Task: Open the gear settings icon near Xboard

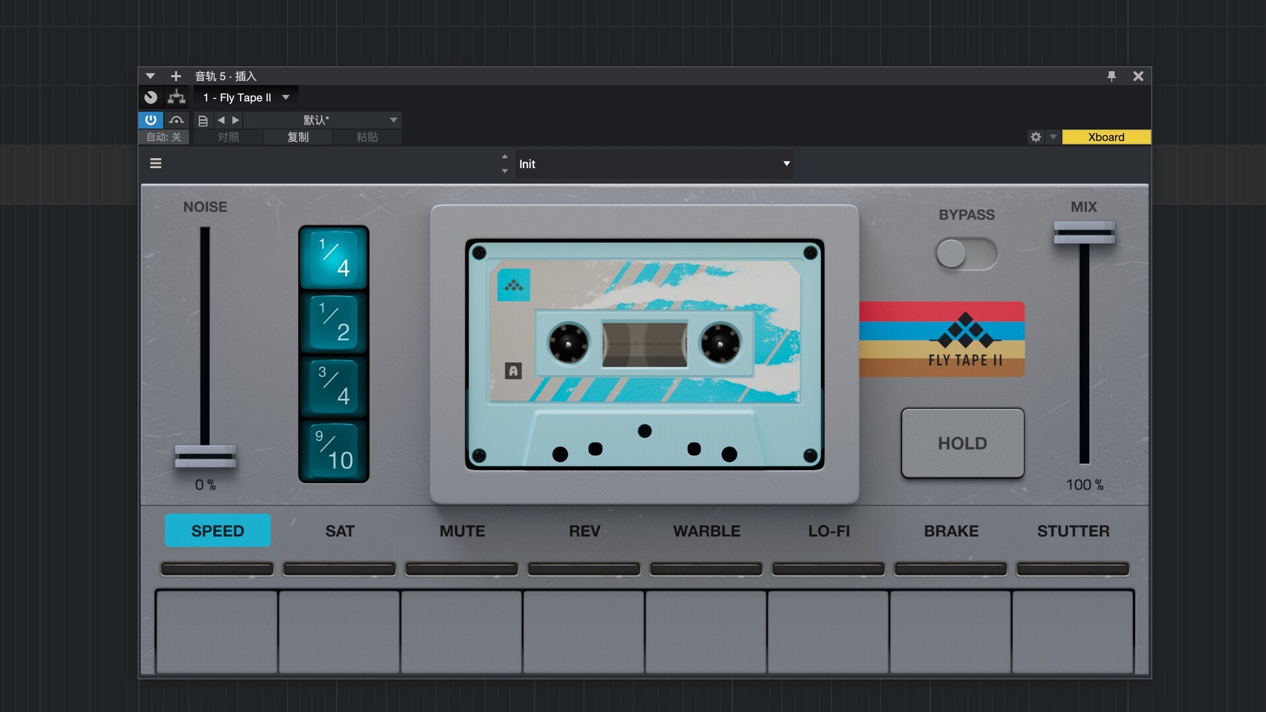Action: (x=1035, y=137)
